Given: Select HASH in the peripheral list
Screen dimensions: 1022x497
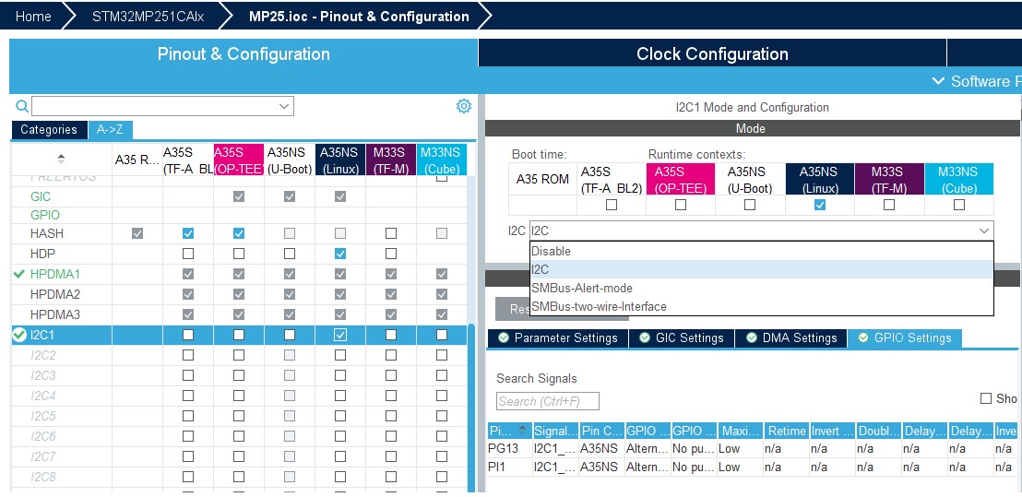Looking at the screenshot, I should (47, 233).
